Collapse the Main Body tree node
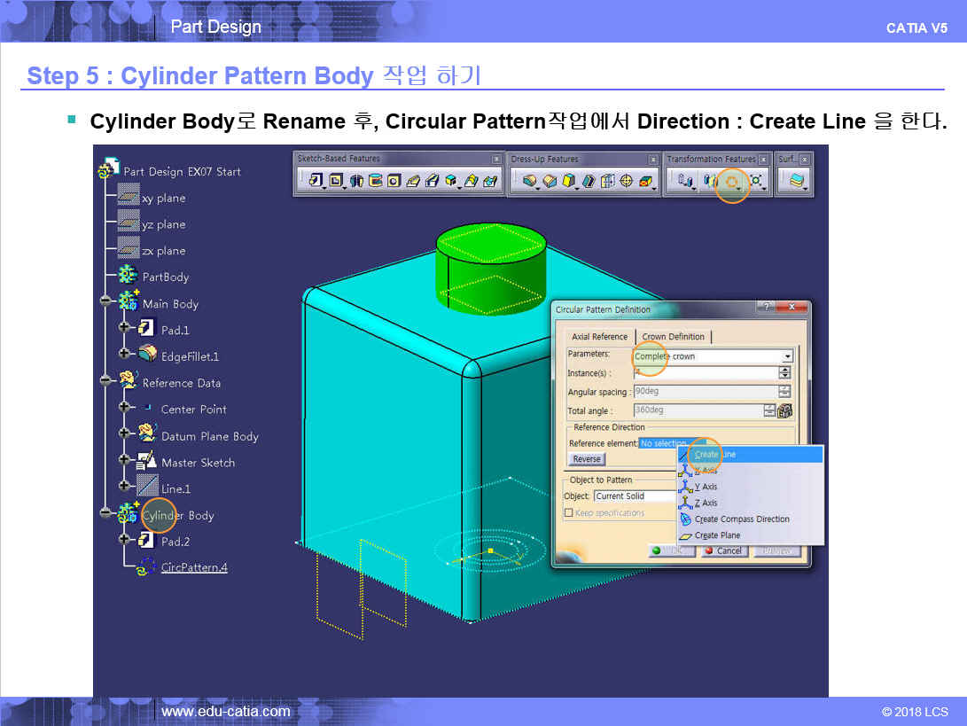The height and width of the screenshot is (726, 967). click(105, 303)
